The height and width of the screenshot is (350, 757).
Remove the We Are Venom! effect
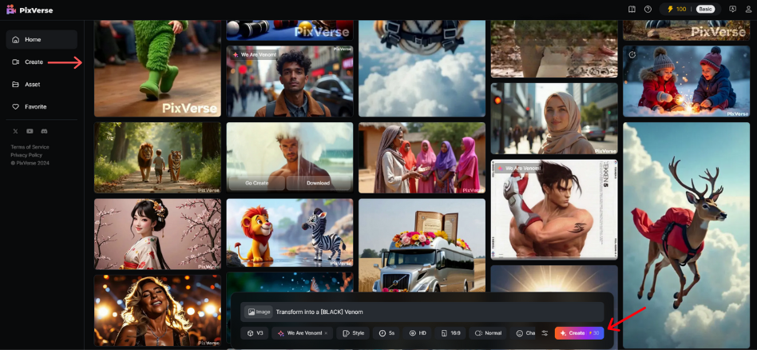[x=326, y=333]
